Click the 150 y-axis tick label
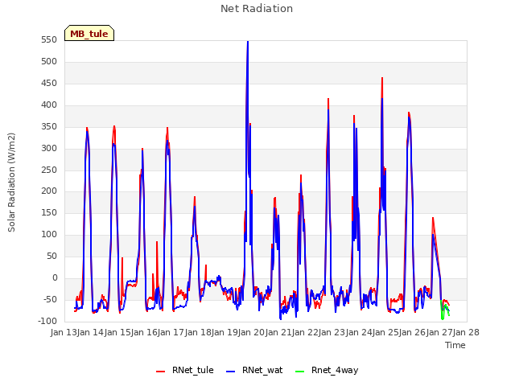 coord(49,213)
